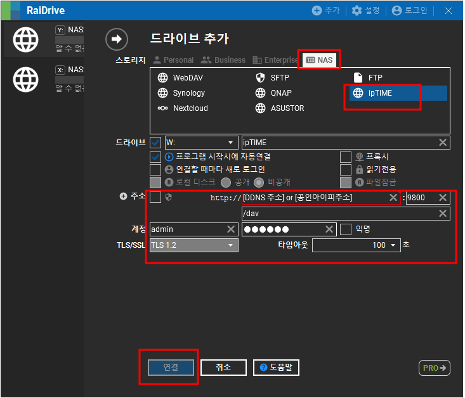Choose ipTIME storage type
Viewport: 465px width, 398px height.
pos(398,93)
